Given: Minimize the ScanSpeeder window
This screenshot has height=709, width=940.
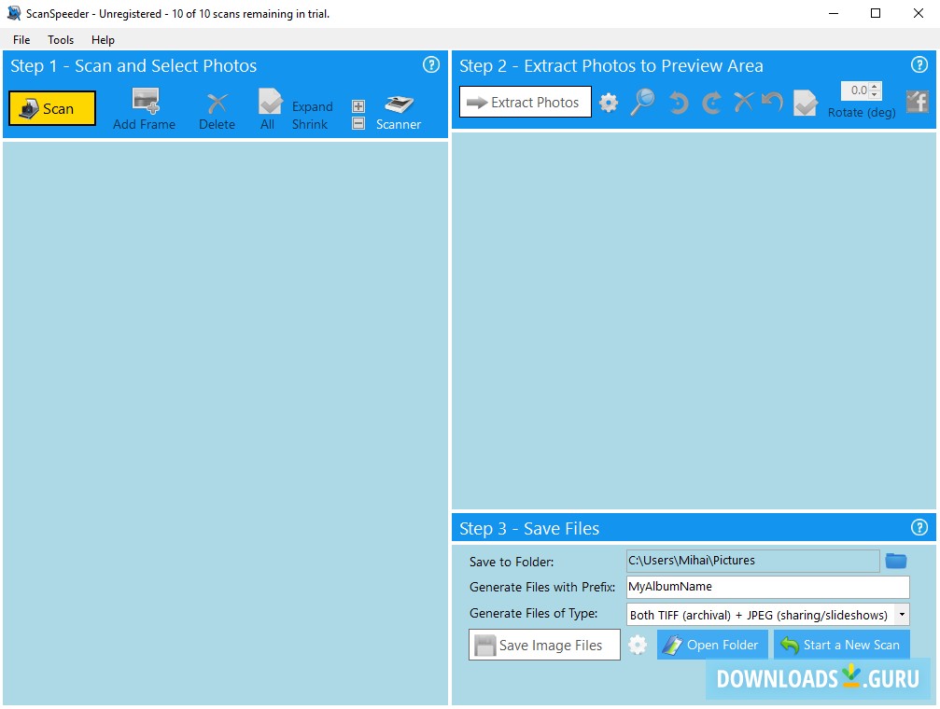Looking at the screenshot, I should [834, 13].
